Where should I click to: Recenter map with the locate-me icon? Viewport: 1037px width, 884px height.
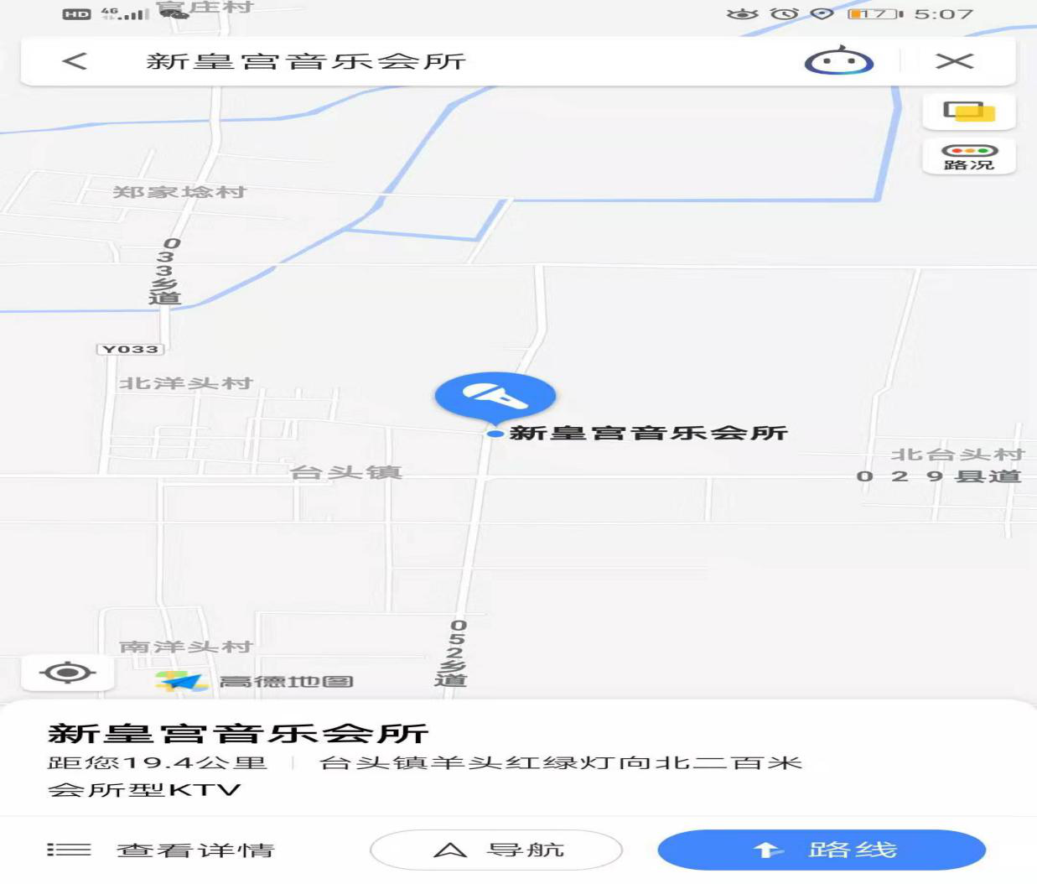click(x=68, y=673)
